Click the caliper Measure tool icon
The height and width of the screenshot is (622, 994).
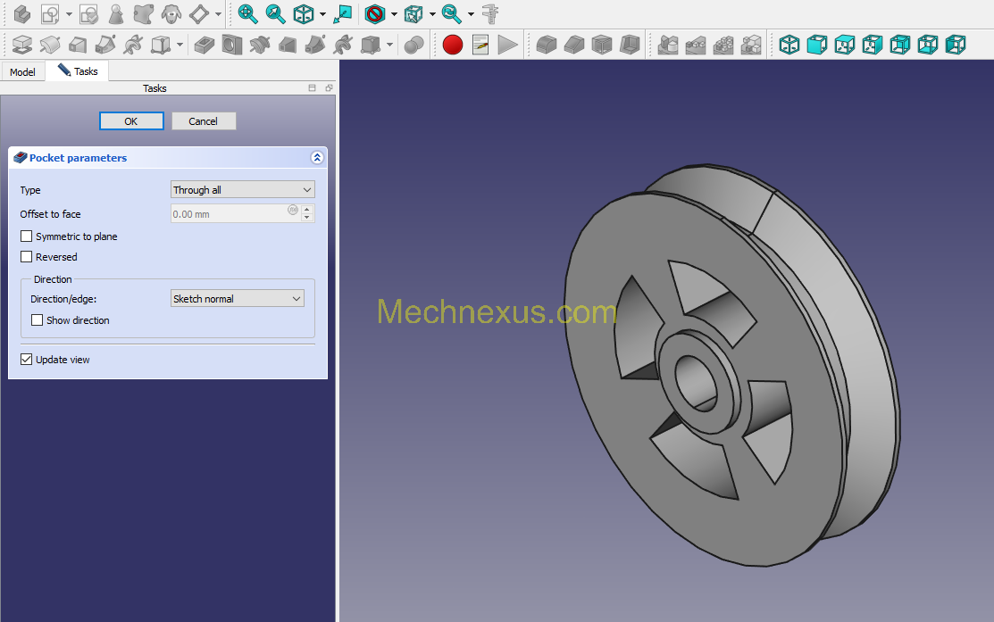[490, 14]
